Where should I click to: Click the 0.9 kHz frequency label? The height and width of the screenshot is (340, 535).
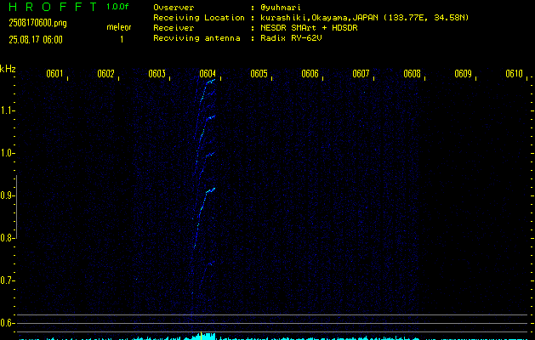click(x=6, y=195)
